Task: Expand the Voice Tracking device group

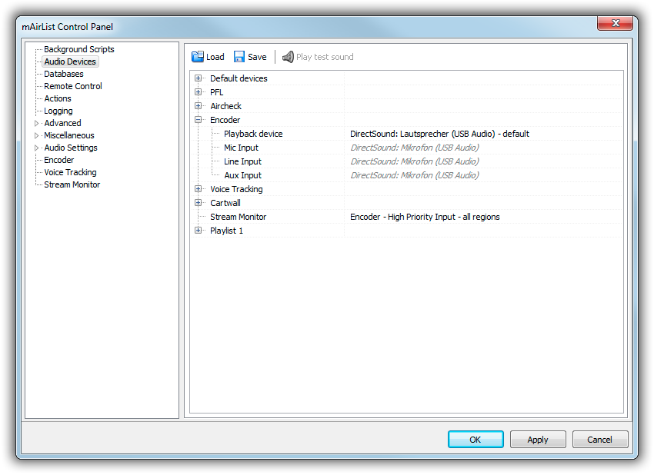Action: coord(199,189)
